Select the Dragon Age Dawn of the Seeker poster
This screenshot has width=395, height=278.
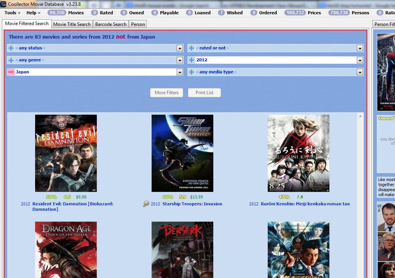coord(66,250)
